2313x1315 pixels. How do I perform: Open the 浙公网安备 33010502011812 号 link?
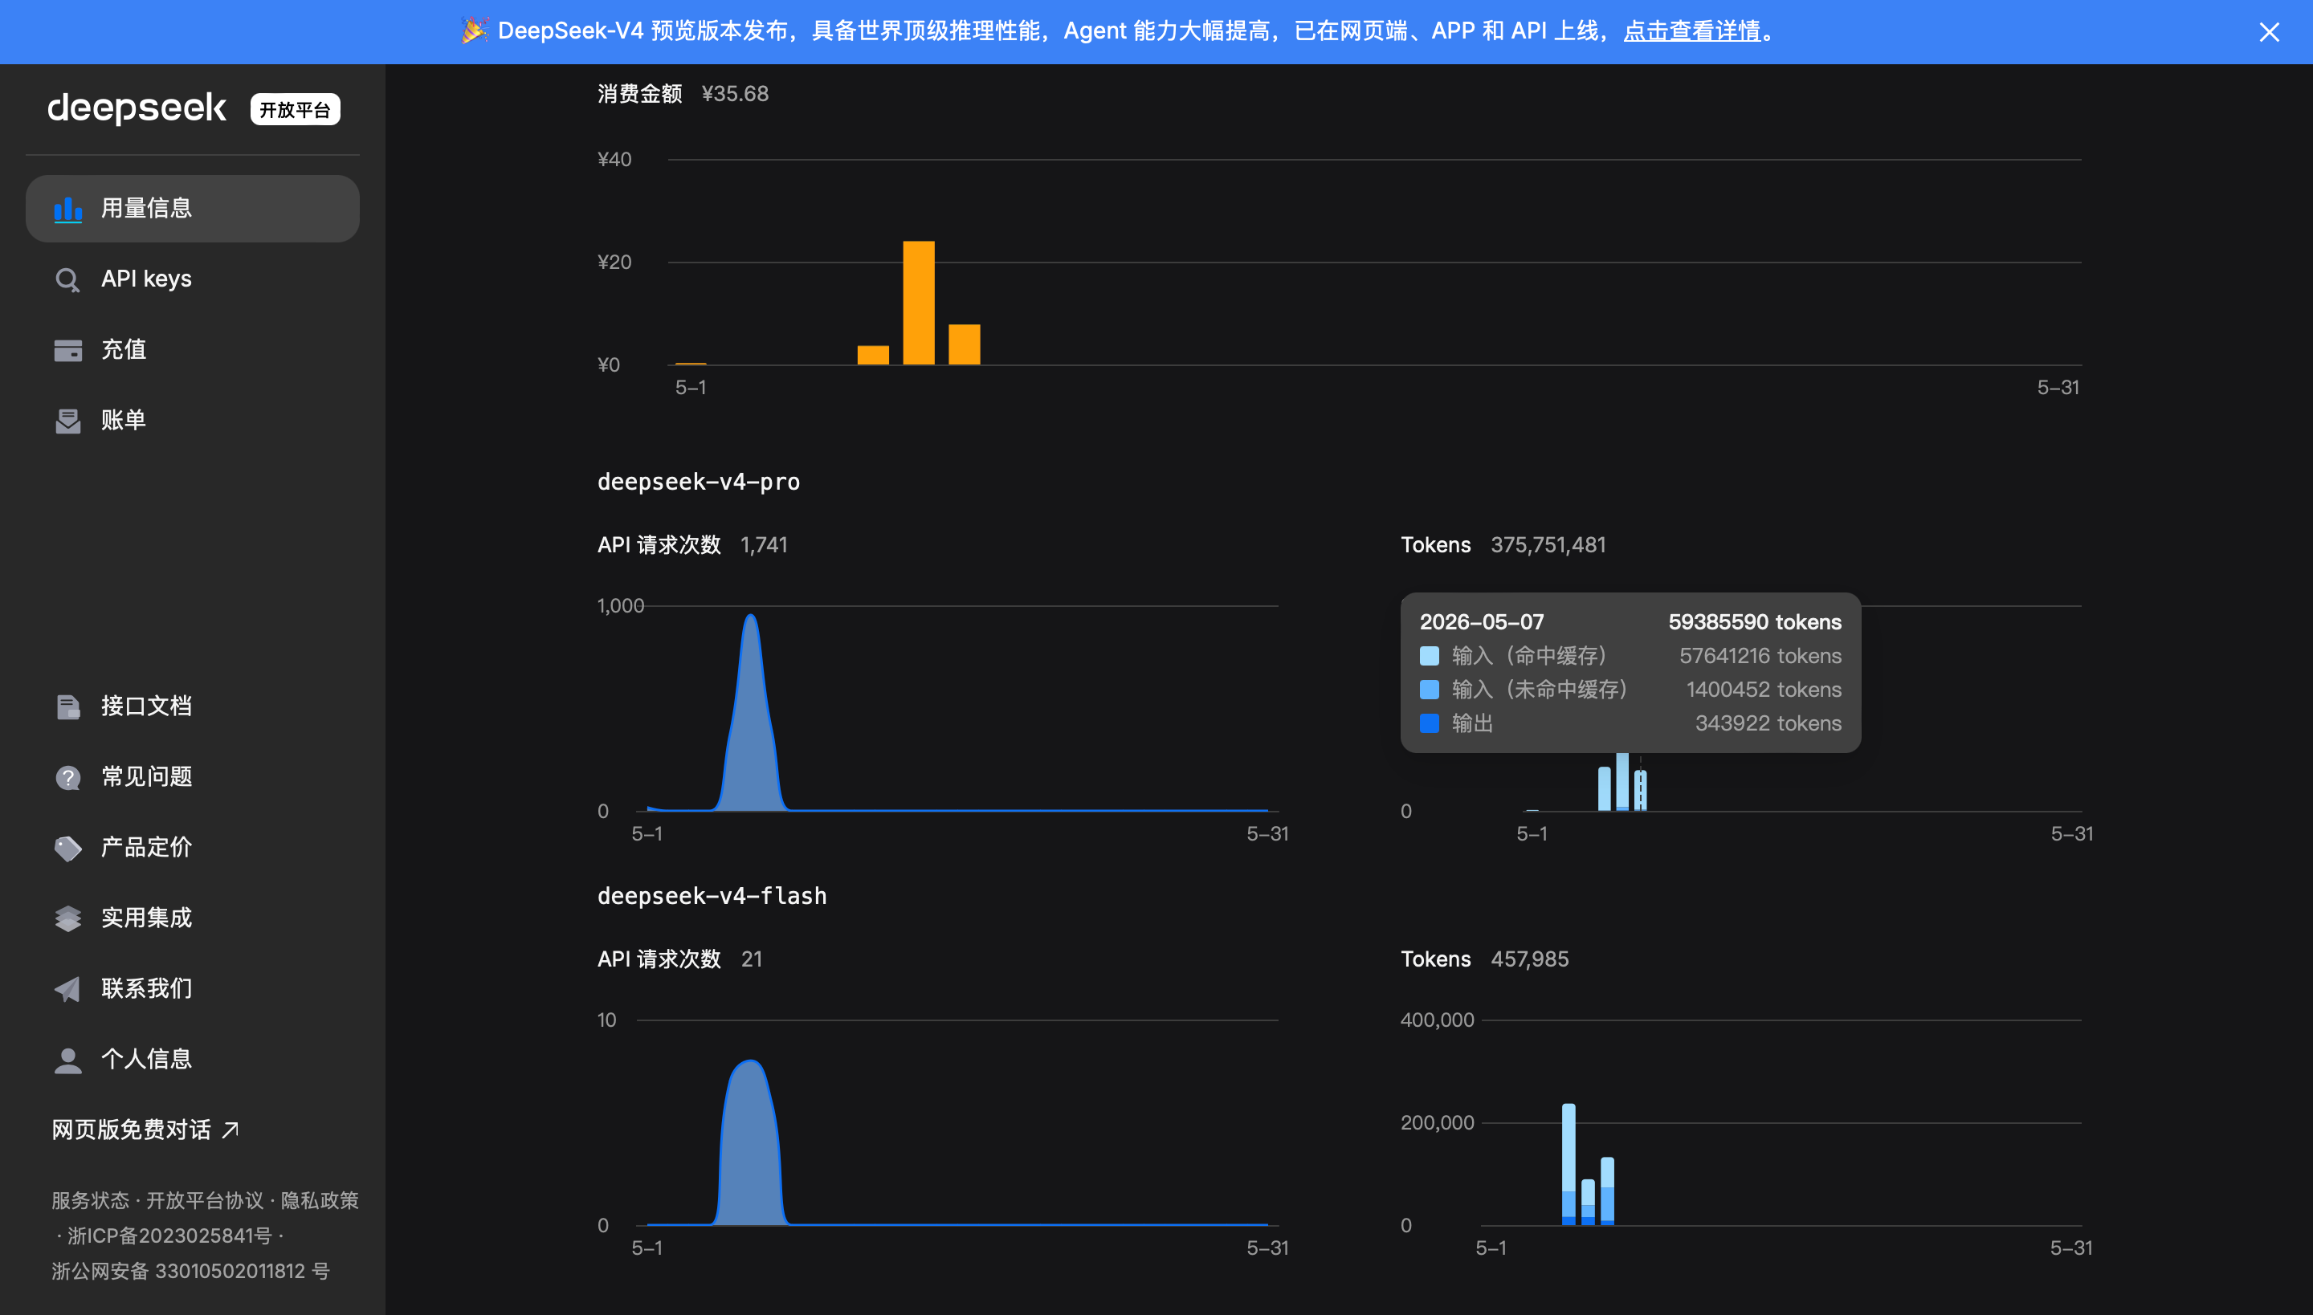coord(190,1271)
